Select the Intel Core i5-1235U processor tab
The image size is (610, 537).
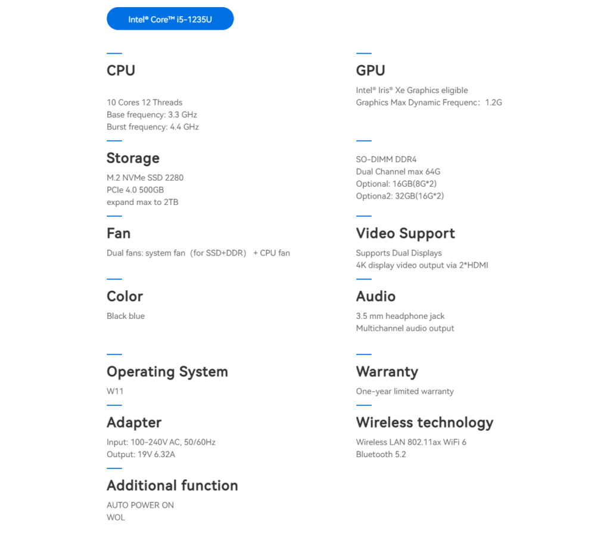(x=170, y=19)
